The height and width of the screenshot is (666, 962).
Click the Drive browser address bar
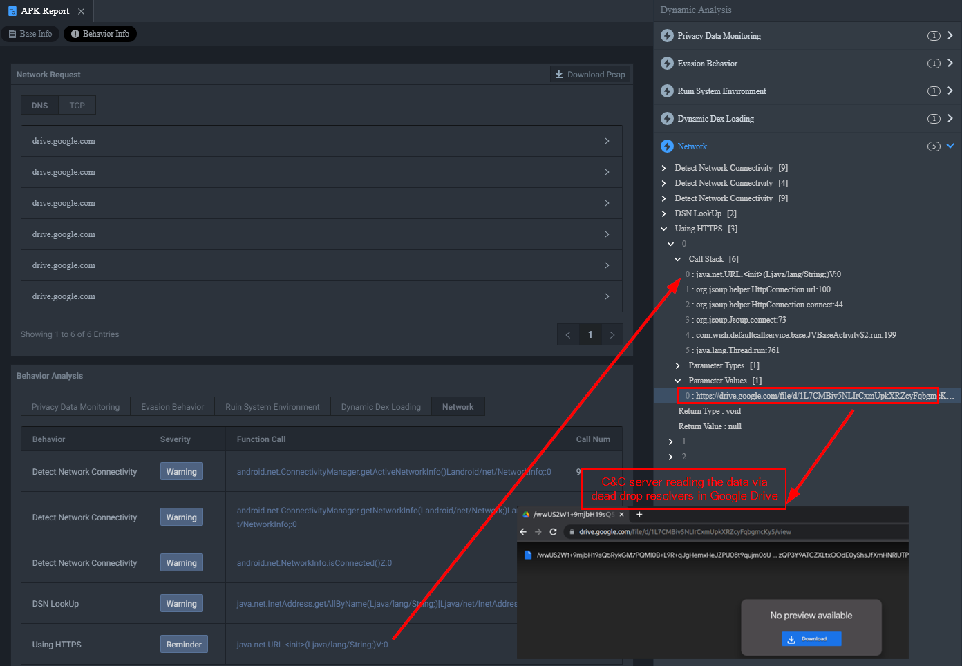(736, 532)
